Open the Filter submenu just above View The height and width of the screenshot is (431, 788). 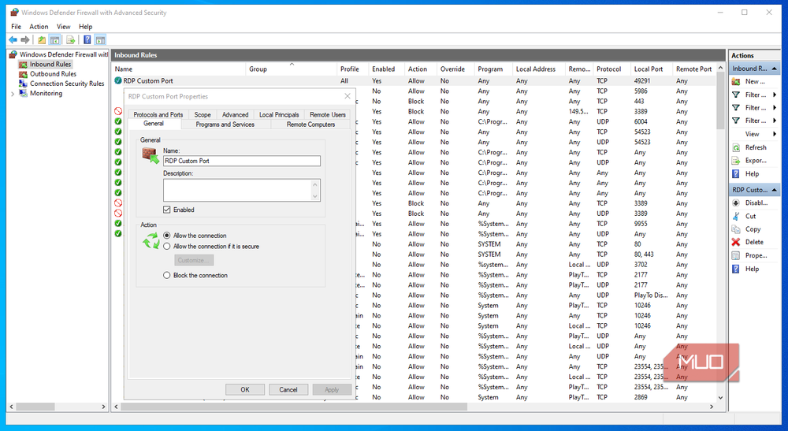(754, 121)
